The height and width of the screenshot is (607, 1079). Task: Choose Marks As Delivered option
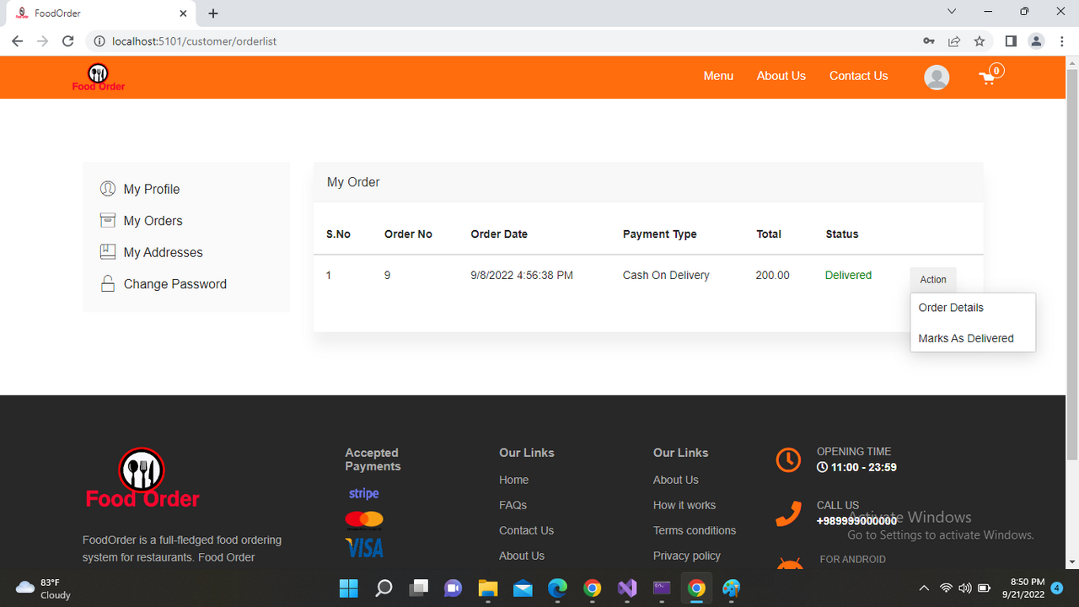pyautogui.click(x=966, y=338)
